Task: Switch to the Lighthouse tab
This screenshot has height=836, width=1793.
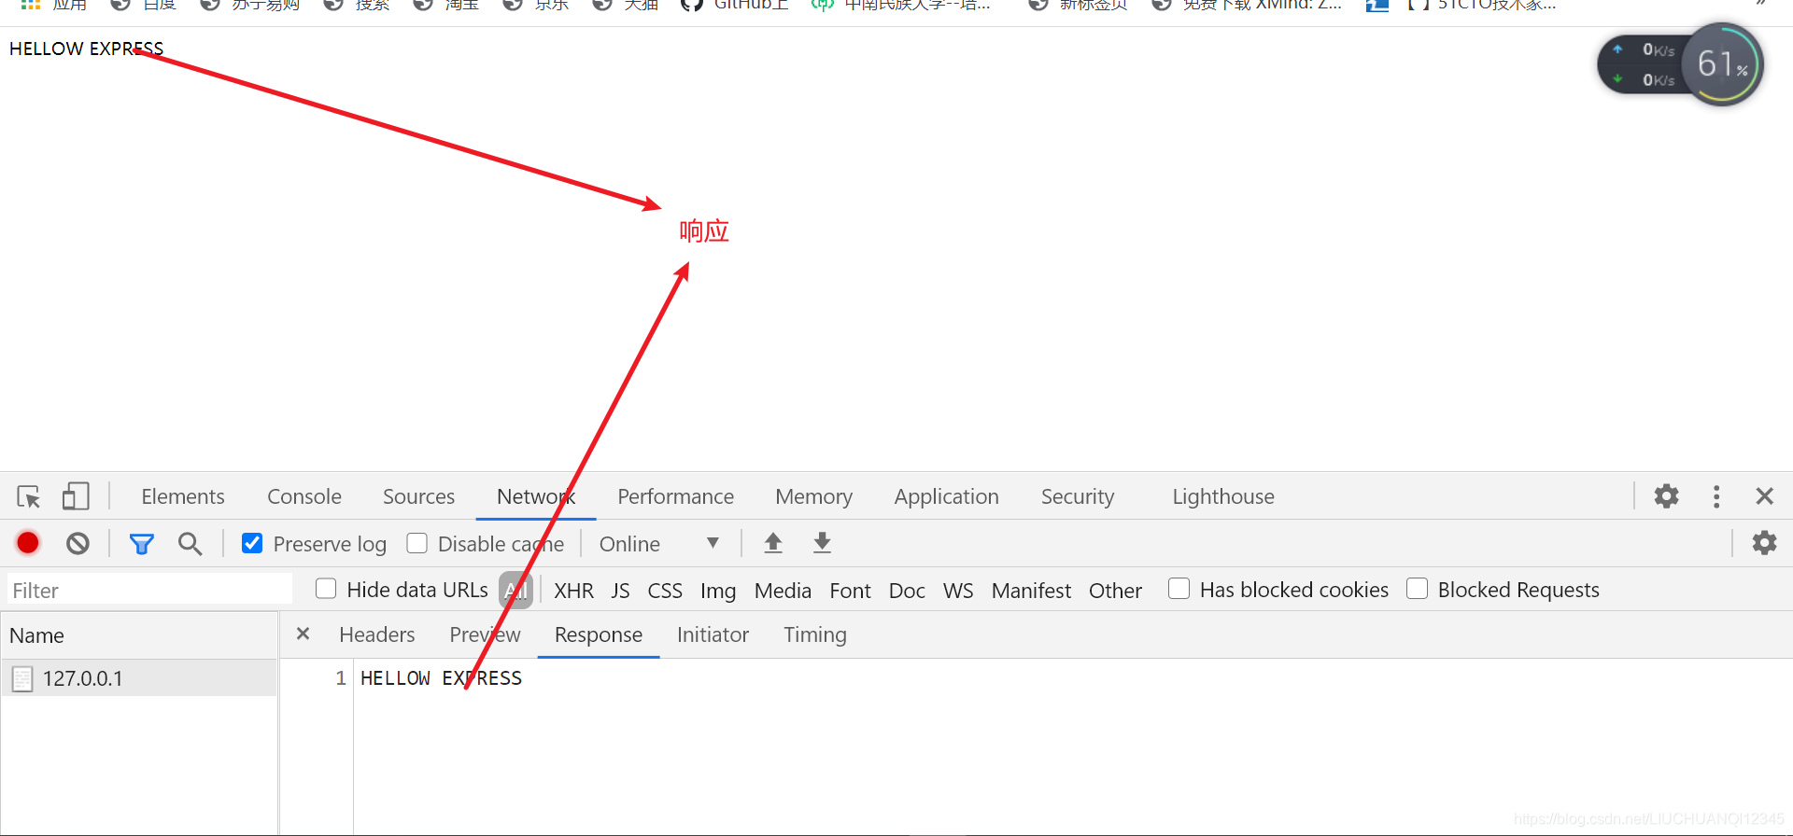Action: pos(1223,496)
